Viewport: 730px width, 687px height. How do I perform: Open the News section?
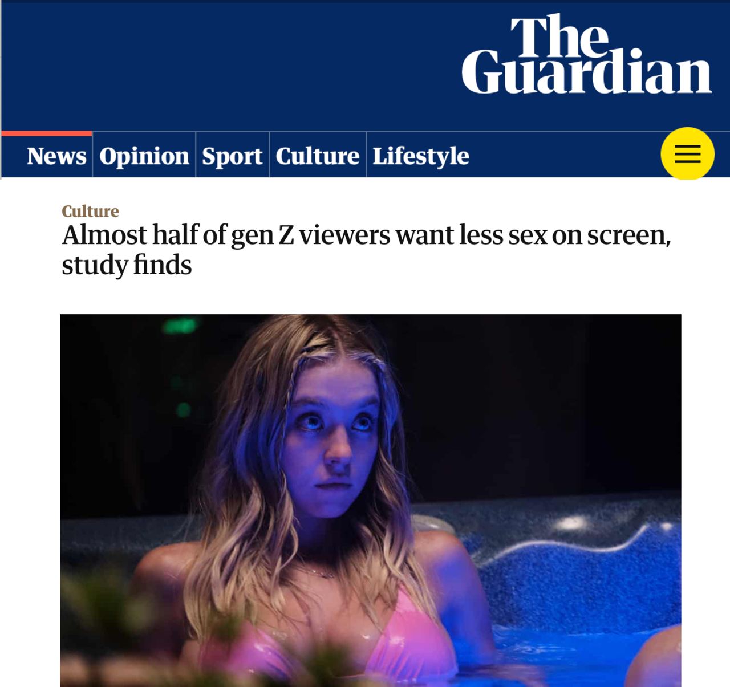pos(56,156)
